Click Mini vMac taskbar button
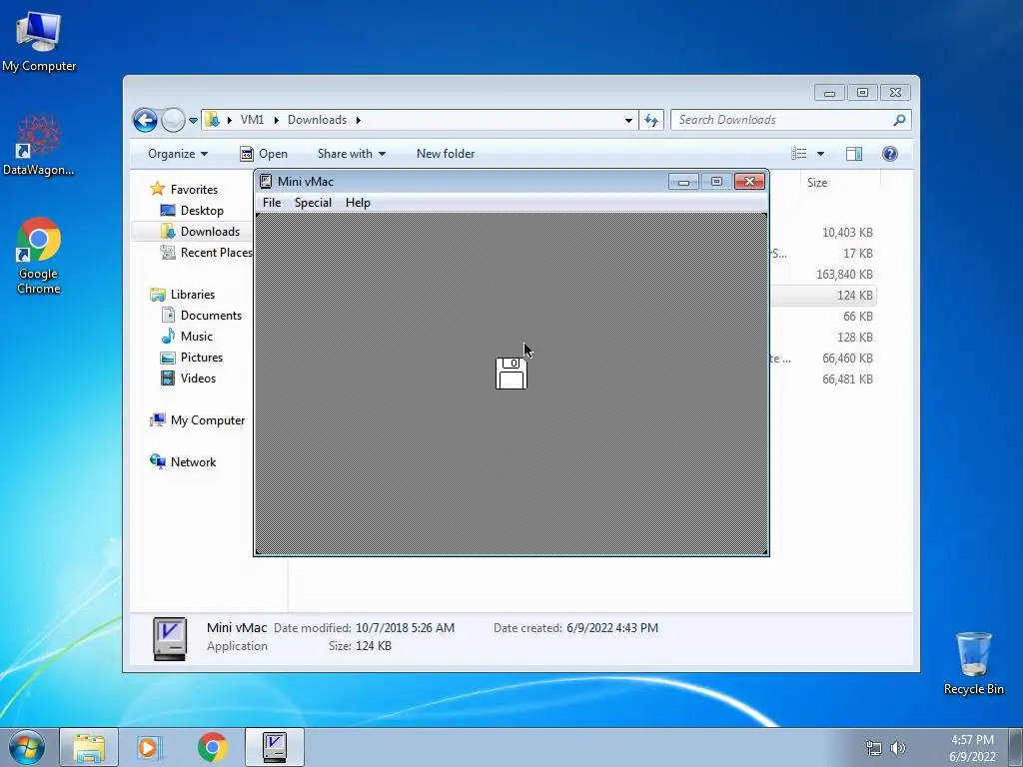The width and height of the screenshot is (1023, 767). click(x=275, y=747)
